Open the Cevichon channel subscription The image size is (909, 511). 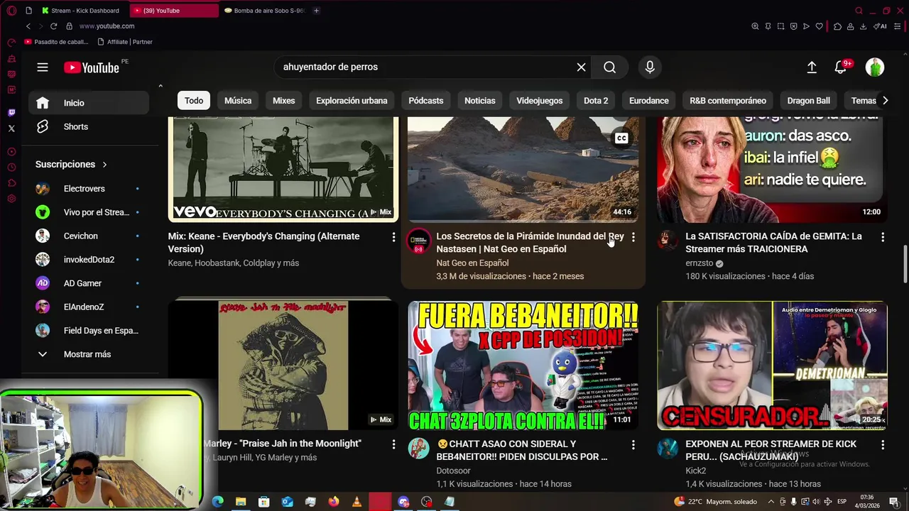[x=89, y=236]
